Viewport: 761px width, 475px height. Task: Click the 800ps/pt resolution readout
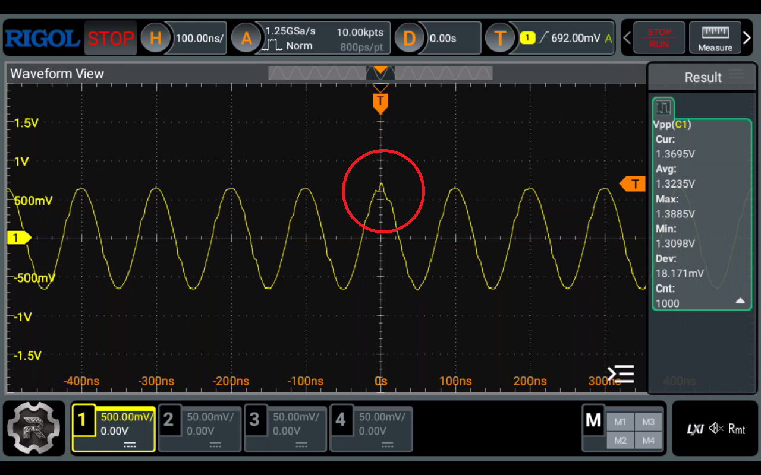click(362, 47)
